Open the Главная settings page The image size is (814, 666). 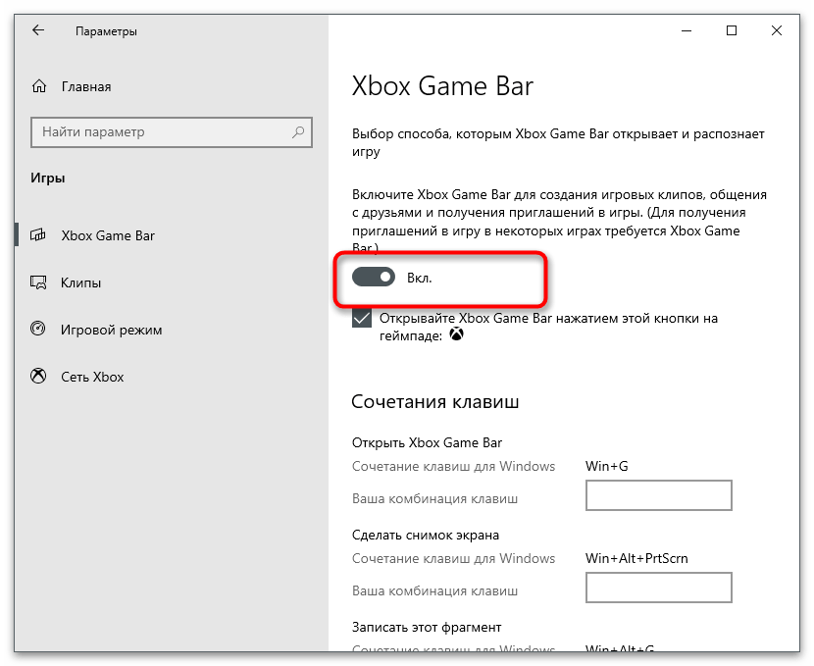point(86,86)
